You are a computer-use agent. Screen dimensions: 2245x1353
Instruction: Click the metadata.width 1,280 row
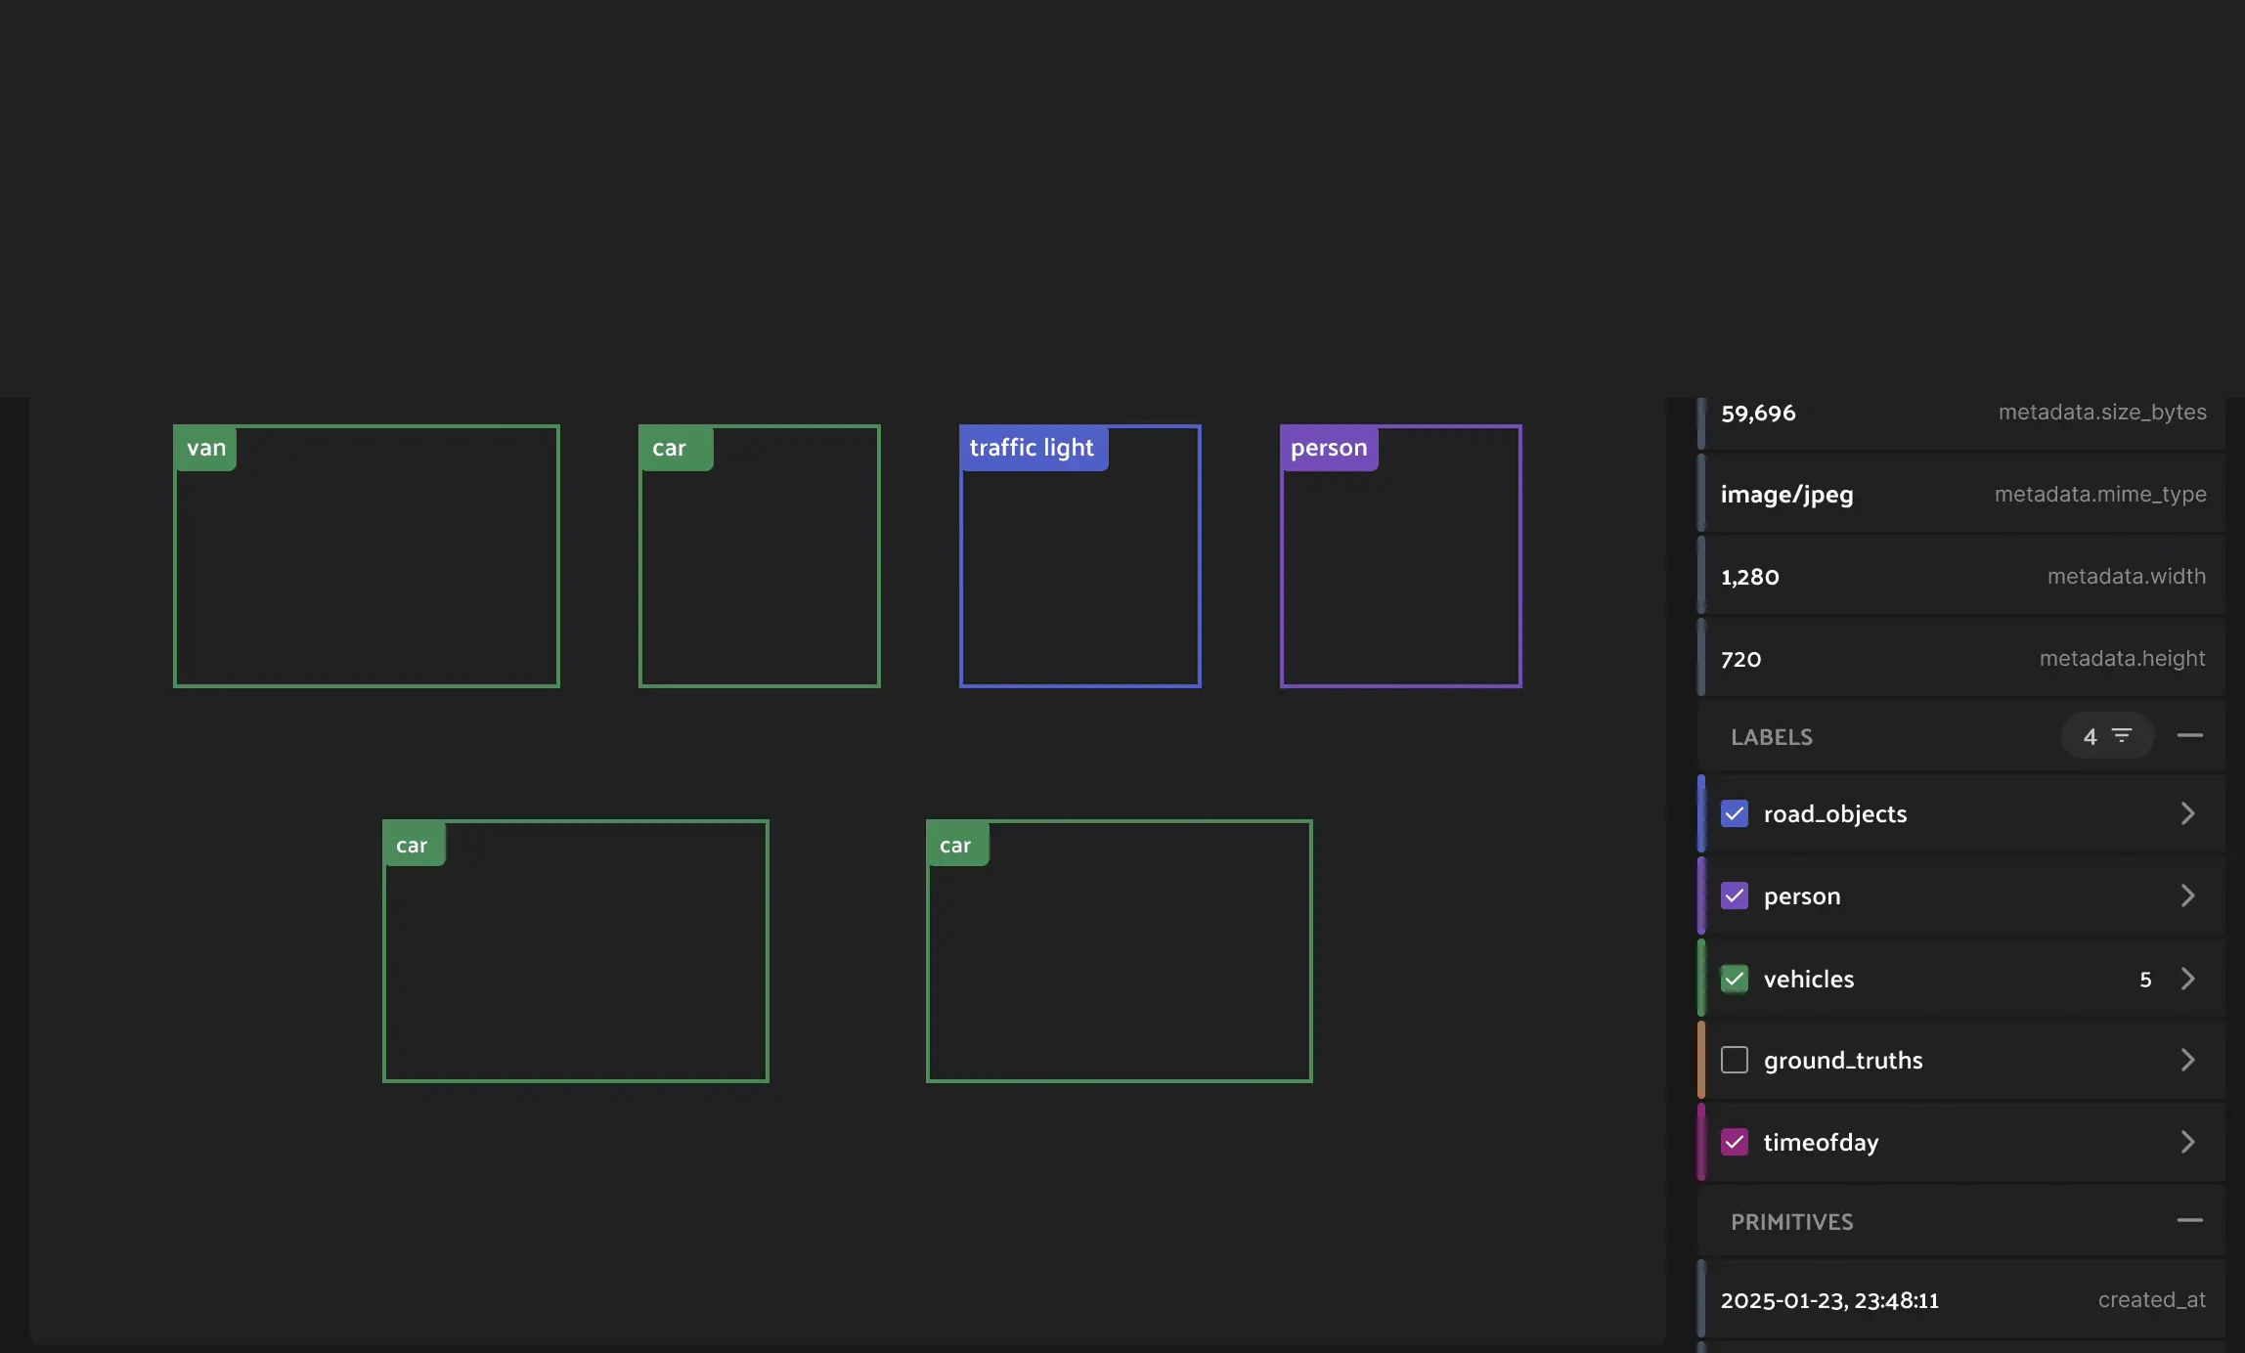click(1961, 577)
